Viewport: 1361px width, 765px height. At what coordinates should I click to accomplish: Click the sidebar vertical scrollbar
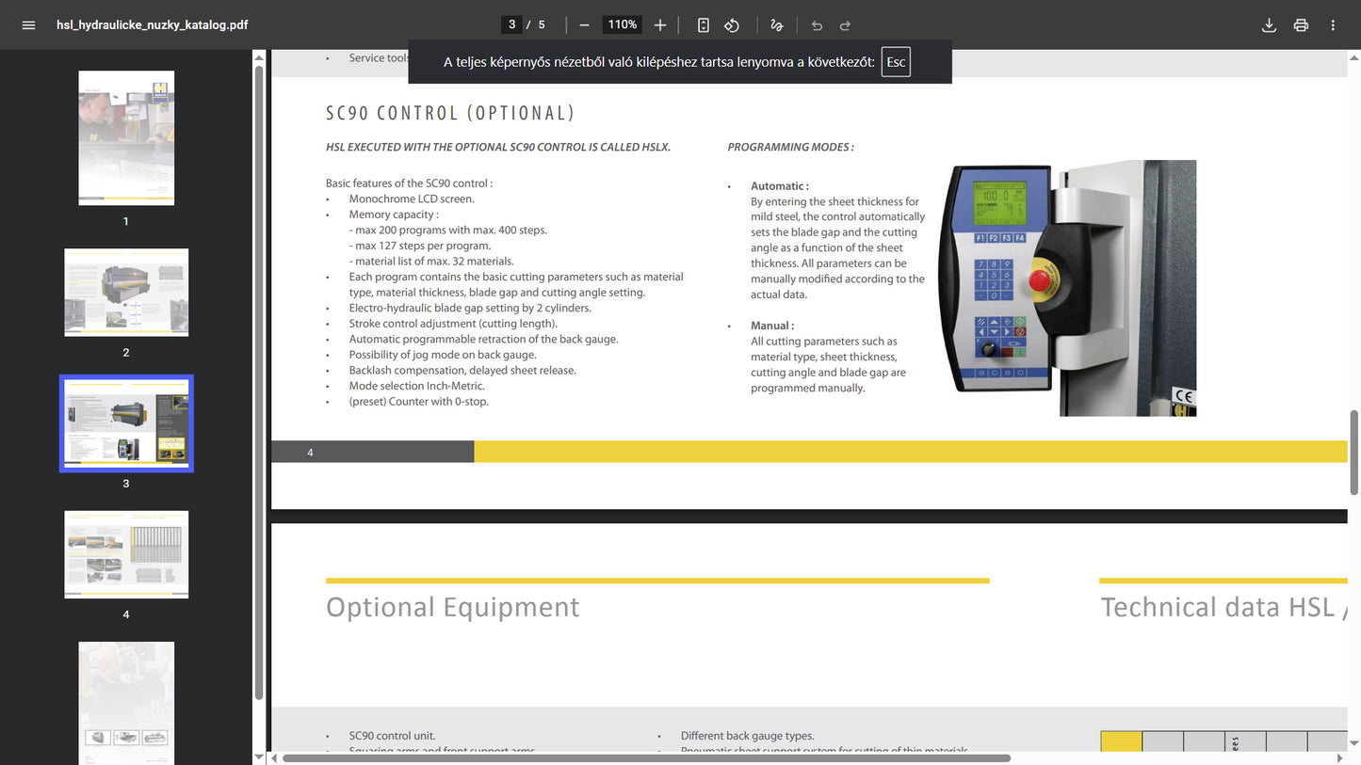259,381
